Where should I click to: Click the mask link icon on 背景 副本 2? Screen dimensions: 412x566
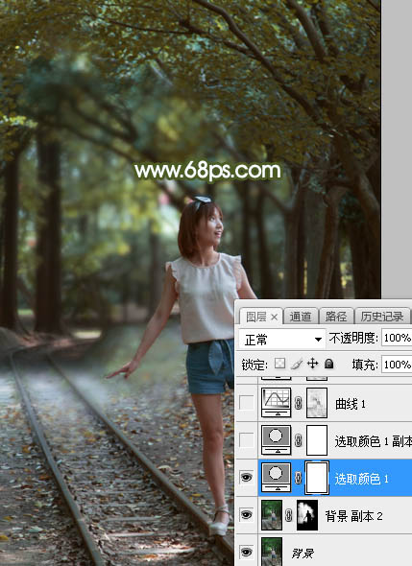[x=288, y=515]
